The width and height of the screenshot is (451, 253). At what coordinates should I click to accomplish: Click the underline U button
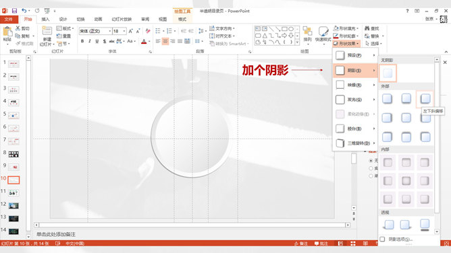[97, 41]
